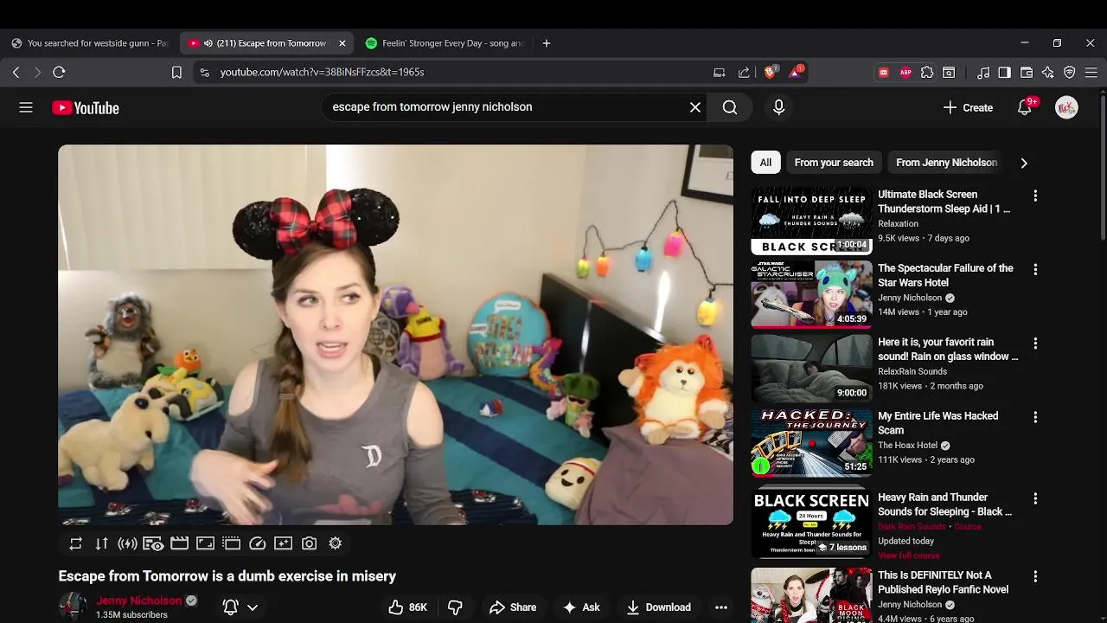
Task: Bookmark this page in address bar
Action: point(176,73)
